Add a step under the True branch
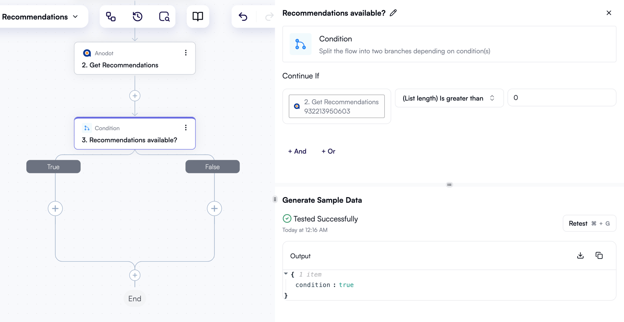 55,209
